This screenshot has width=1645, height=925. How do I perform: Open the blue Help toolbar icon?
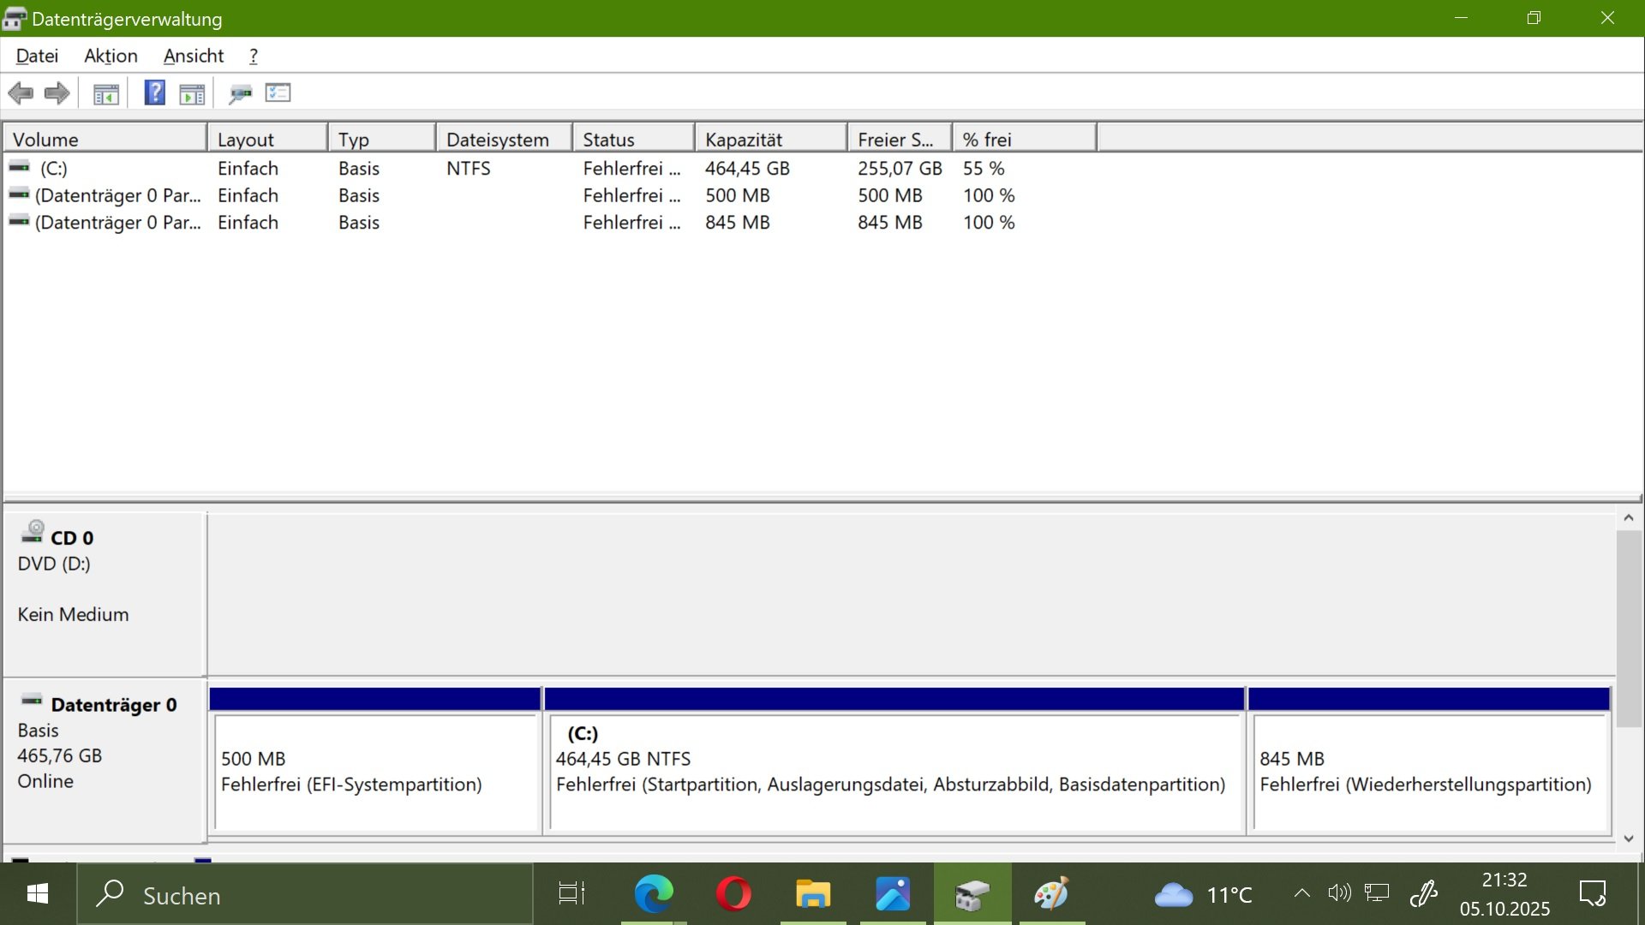(154, 92)
